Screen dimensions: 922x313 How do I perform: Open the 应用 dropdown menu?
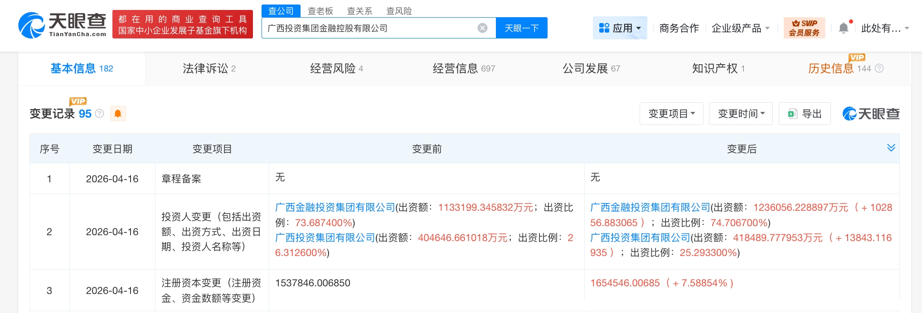620,28
